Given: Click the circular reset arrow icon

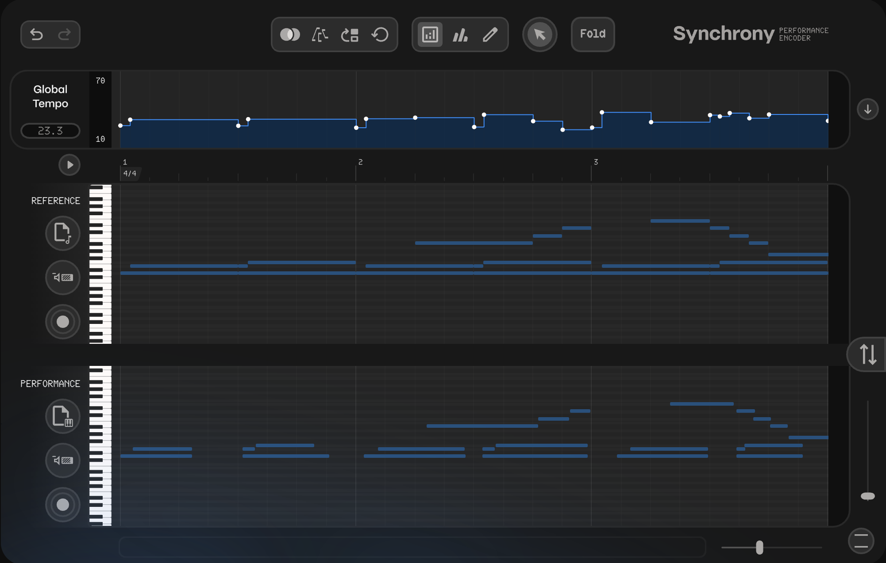Looking at the screenshot, I should [380, 34].
